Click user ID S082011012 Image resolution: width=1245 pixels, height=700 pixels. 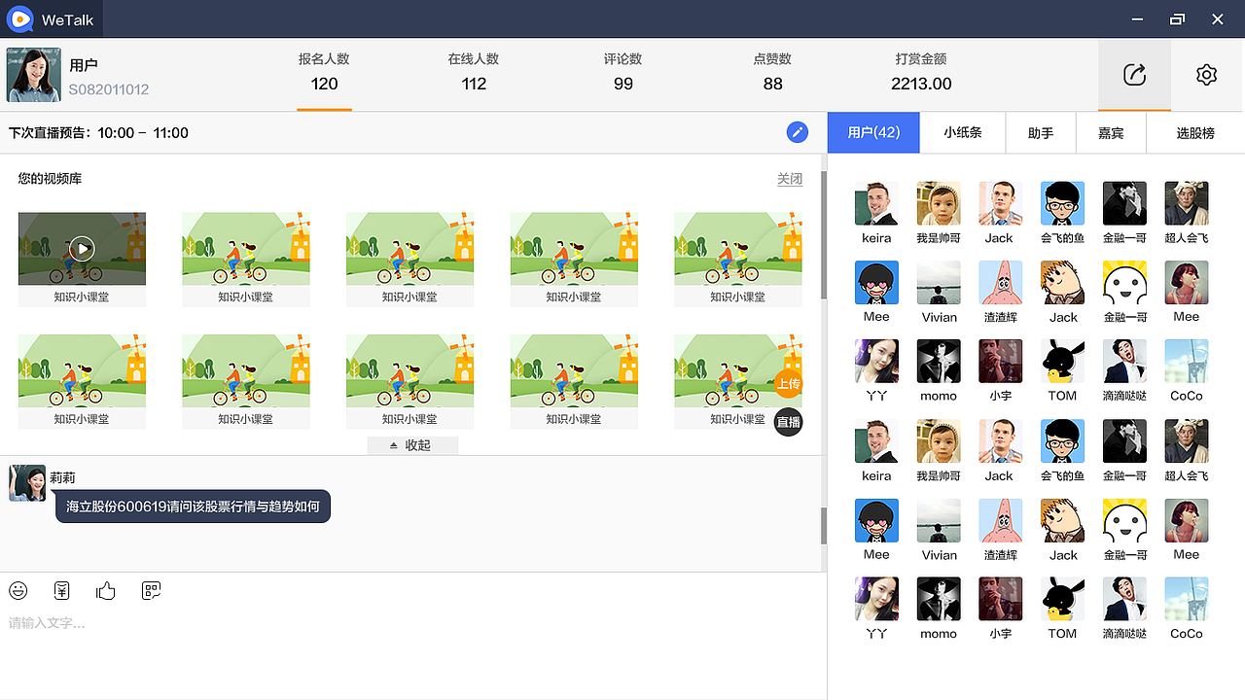click(x=109, y=89)
